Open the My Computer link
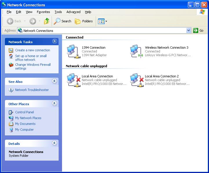The height and width of the screenshot is (173, 209). click(x=24, y=130)
